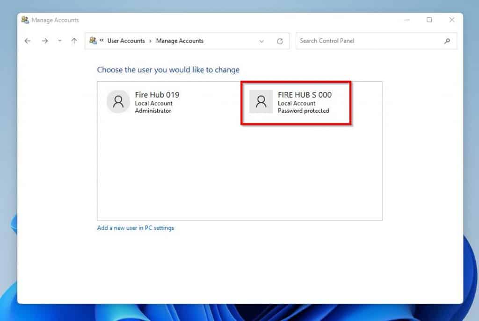
Task: Open recent locations dropdown arrow
Action: [59, 41]
